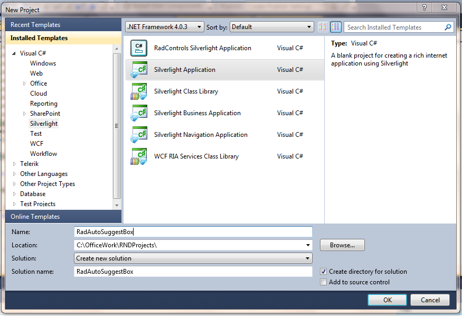Select the RadControls Silverlight Application template icon
The height and width of the screenshot is (316, 462).
click(x=139, y=48)
